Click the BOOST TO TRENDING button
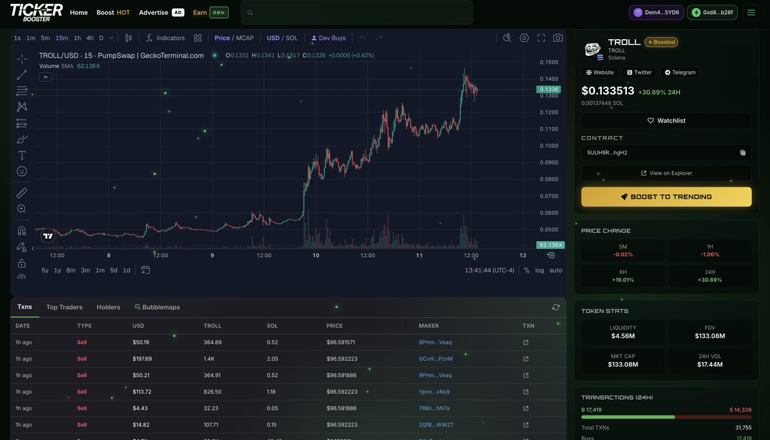770x440 pixels. pyautogui.click(x=666, y=197)
